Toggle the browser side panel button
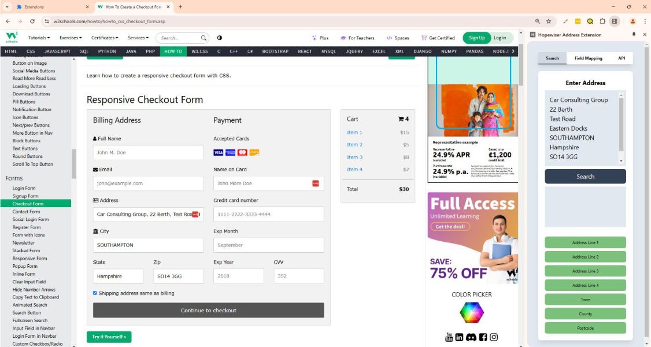 click(615, 21)
